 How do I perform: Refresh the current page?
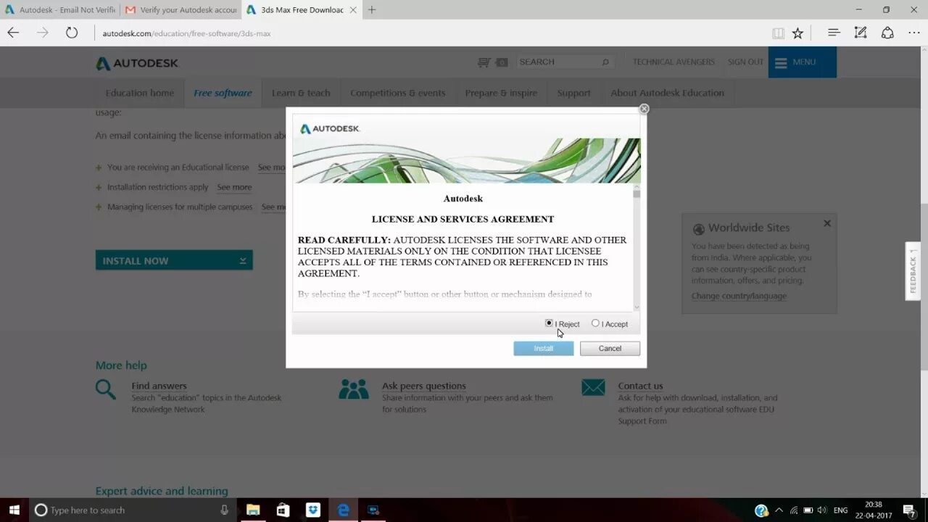click(x=71, y=33)
